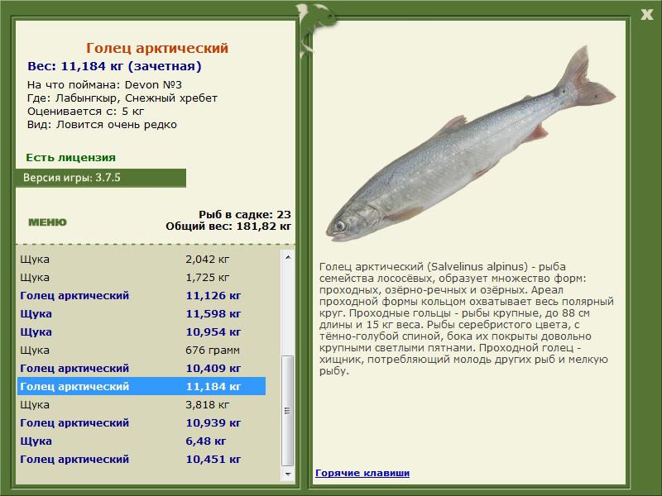This screenshot has width=662, height=496.
Task: Select Щука 1,725 кг row
Action: click(x=142, y=278)
